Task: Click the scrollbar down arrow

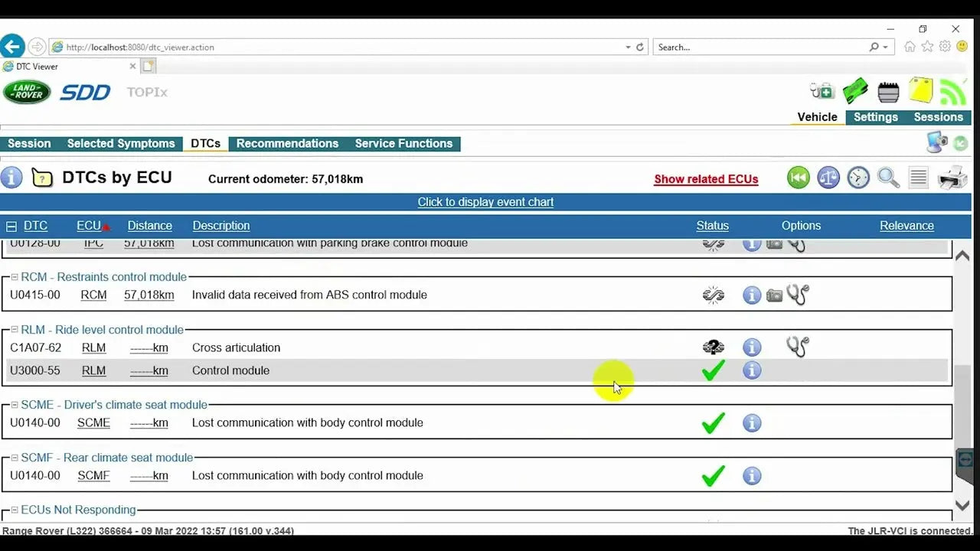Action: (x=962, y=505)
